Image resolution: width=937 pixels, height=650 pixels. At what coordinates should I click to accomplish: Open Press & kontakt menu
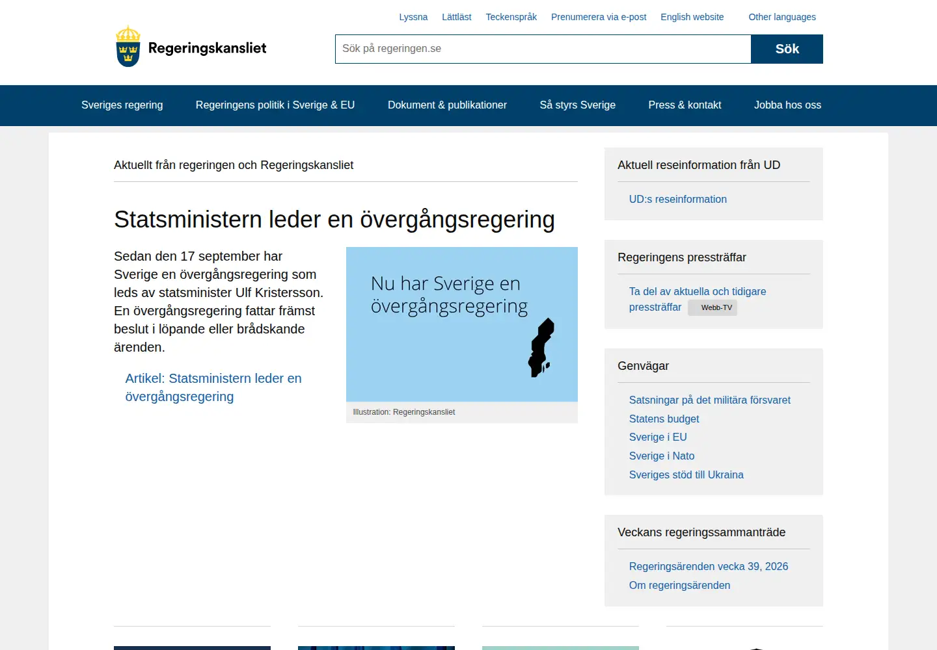coord(685,105)
